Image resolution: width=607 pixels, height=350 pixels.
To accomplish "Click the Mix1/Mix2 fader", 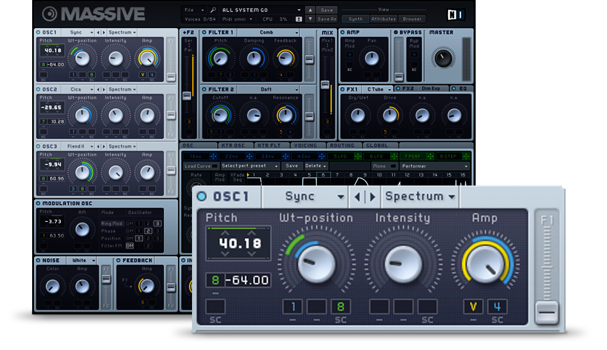I will pyautogui.click(x=325, y=85).
